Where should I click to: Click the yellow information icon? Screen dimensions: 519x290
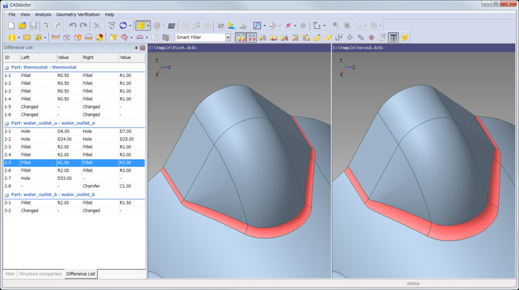click(12, 38)
